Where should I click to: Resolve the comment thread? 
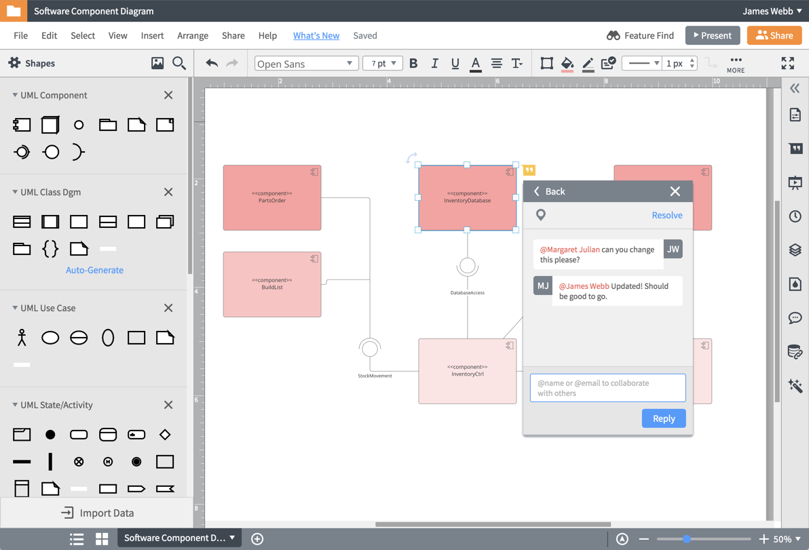click(x=666, y=214)
